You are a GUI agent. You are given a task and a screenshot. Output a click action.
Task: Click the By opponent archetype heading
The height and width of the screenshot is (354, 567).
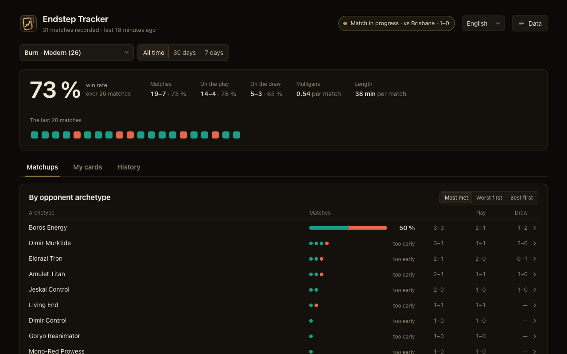click(70, 197)
